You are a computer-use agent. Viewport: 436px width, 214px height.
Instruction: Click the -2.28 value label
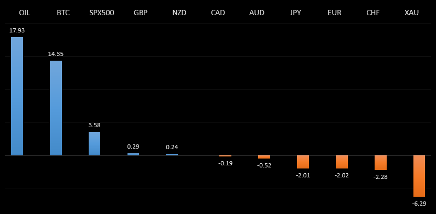pos(380,177)
